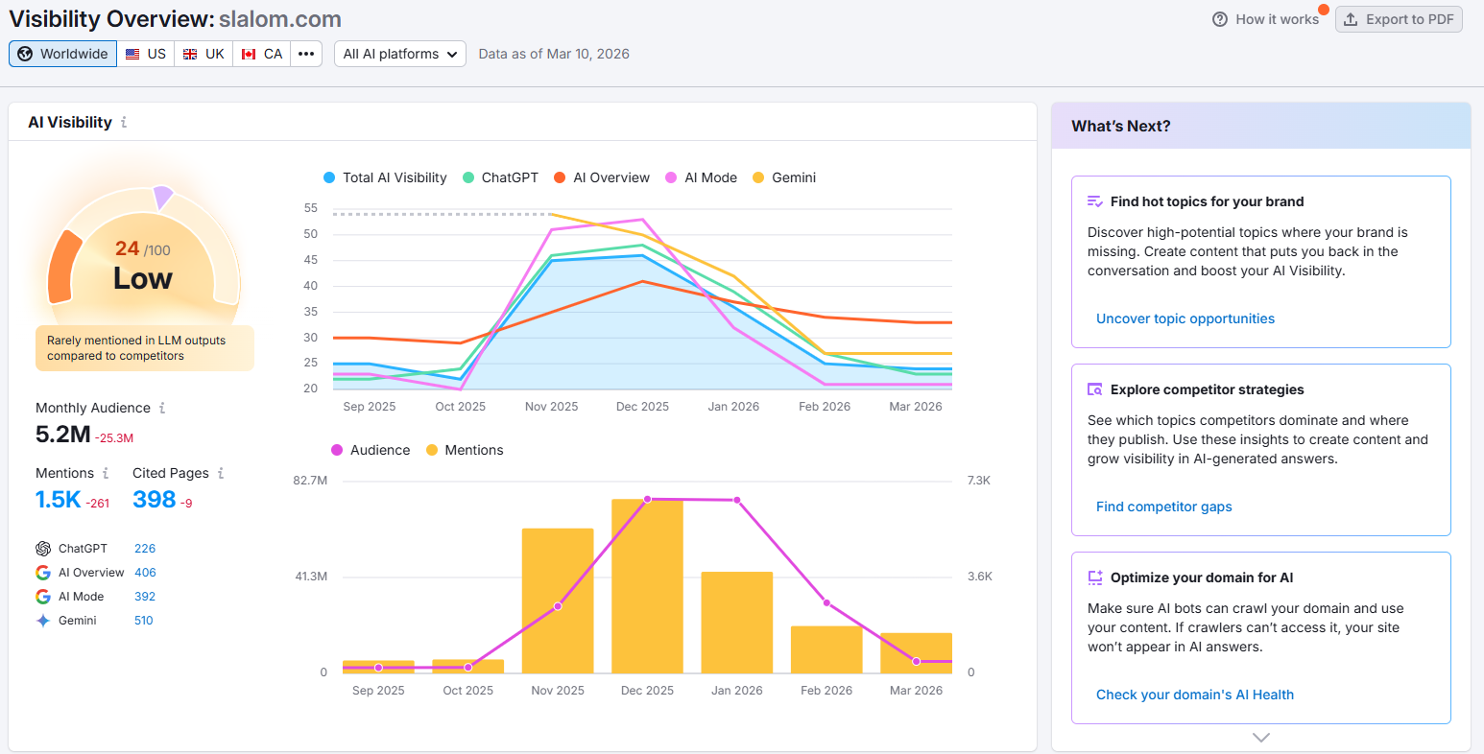Click the Nov 2025 mentions bar
This screenshot has height=754, width=1484.
pos(558,601)
